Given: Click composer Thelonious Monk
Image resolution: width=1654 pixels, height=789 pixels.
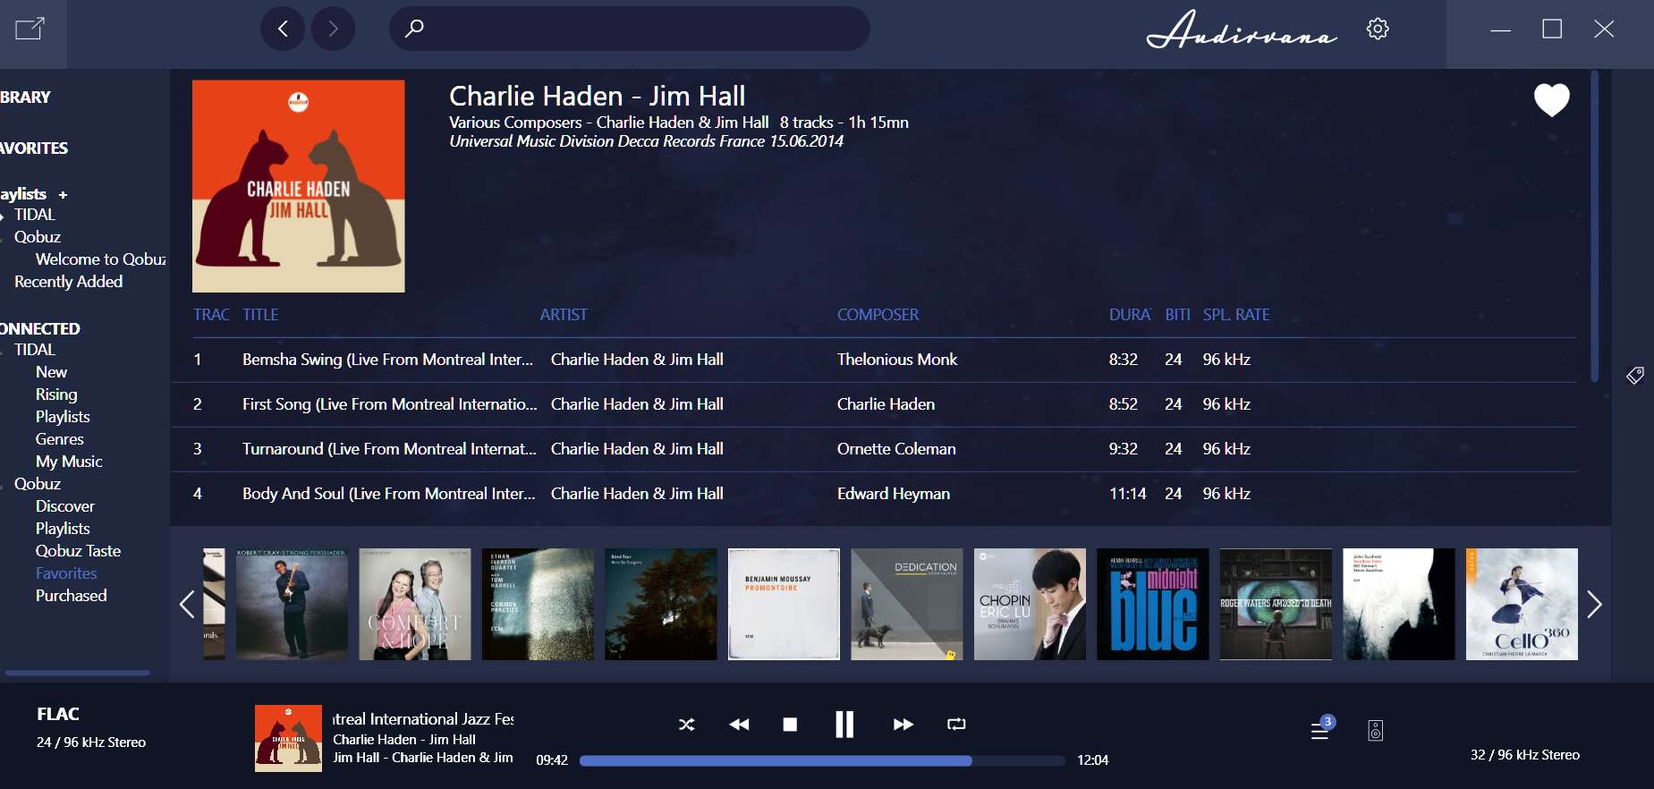Looking at the screenshot, I should pos(897,360).
